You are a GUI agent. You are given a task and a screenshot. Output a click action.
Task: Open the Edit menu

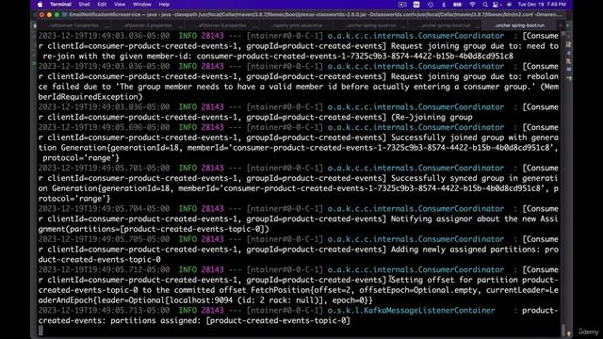(102, 5)
